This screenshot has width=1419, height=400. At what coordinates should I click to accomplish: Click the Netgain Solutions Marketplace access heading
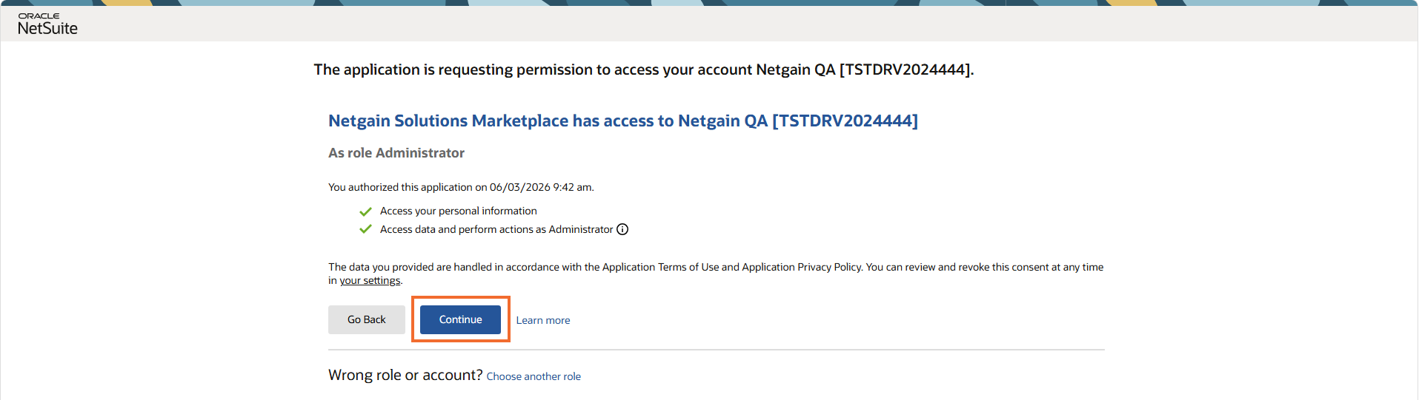coord(623,121)
